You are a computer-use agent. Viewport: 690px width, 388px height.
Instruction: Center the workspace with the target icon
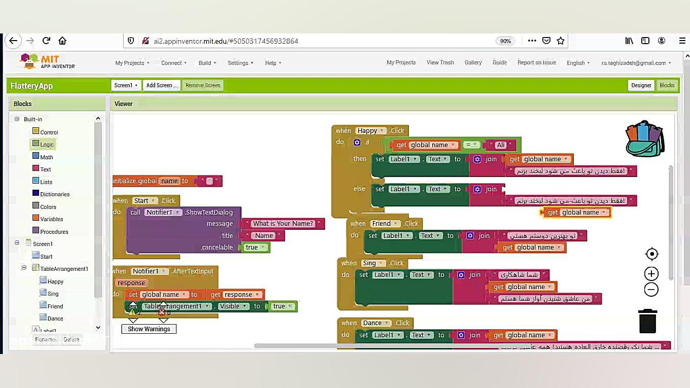coord(651,254)
